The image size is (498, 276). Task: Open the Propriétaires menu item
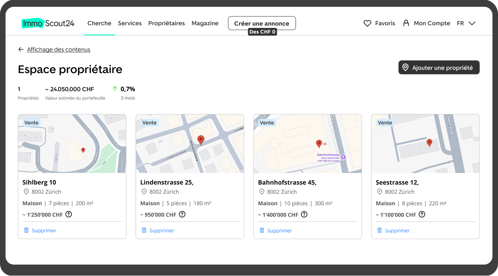coord(166,23)
